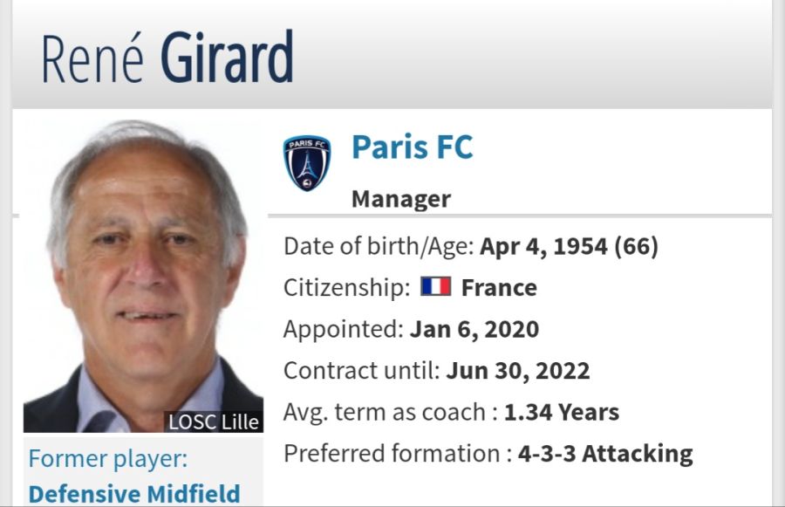Viewport: 785px width, 507px height.
Task: Click the René Girard portrait photo
Action: (143, 276)
